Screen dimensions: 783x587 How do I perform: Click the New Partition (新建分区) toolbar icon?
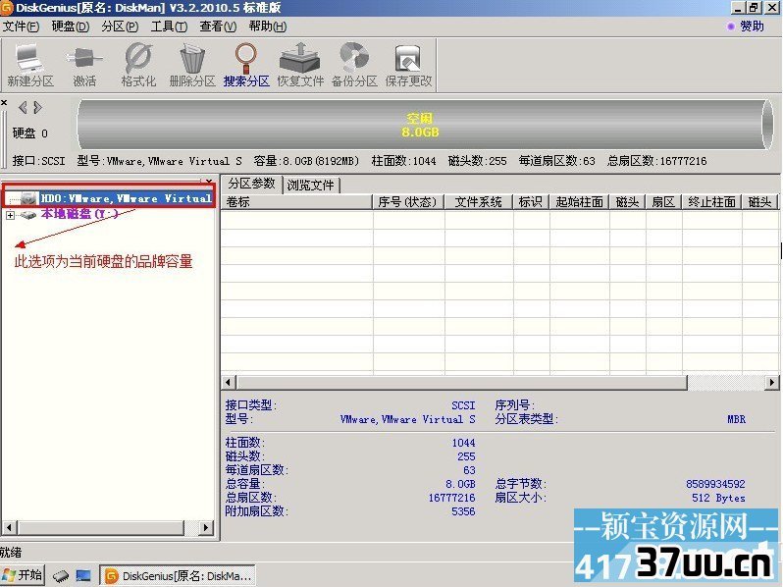[30, 58]
